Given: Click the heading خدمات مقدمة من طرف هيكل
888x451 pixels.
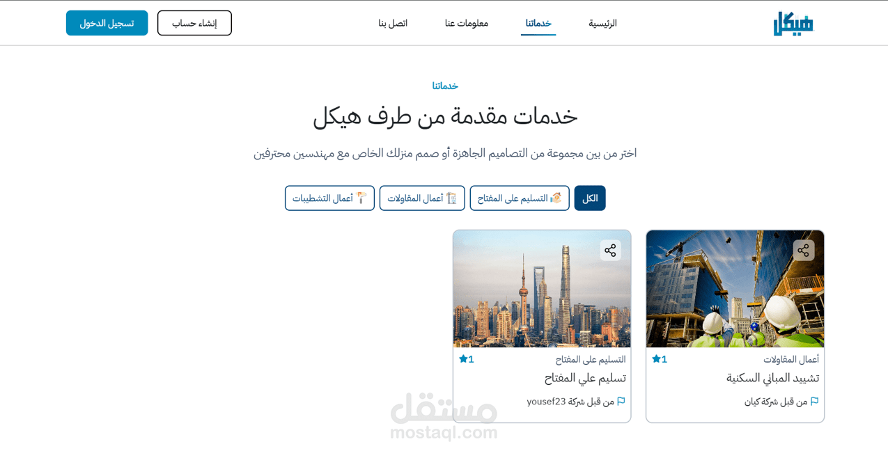Looking at the screenshot, I should click(x=445, y=116).
